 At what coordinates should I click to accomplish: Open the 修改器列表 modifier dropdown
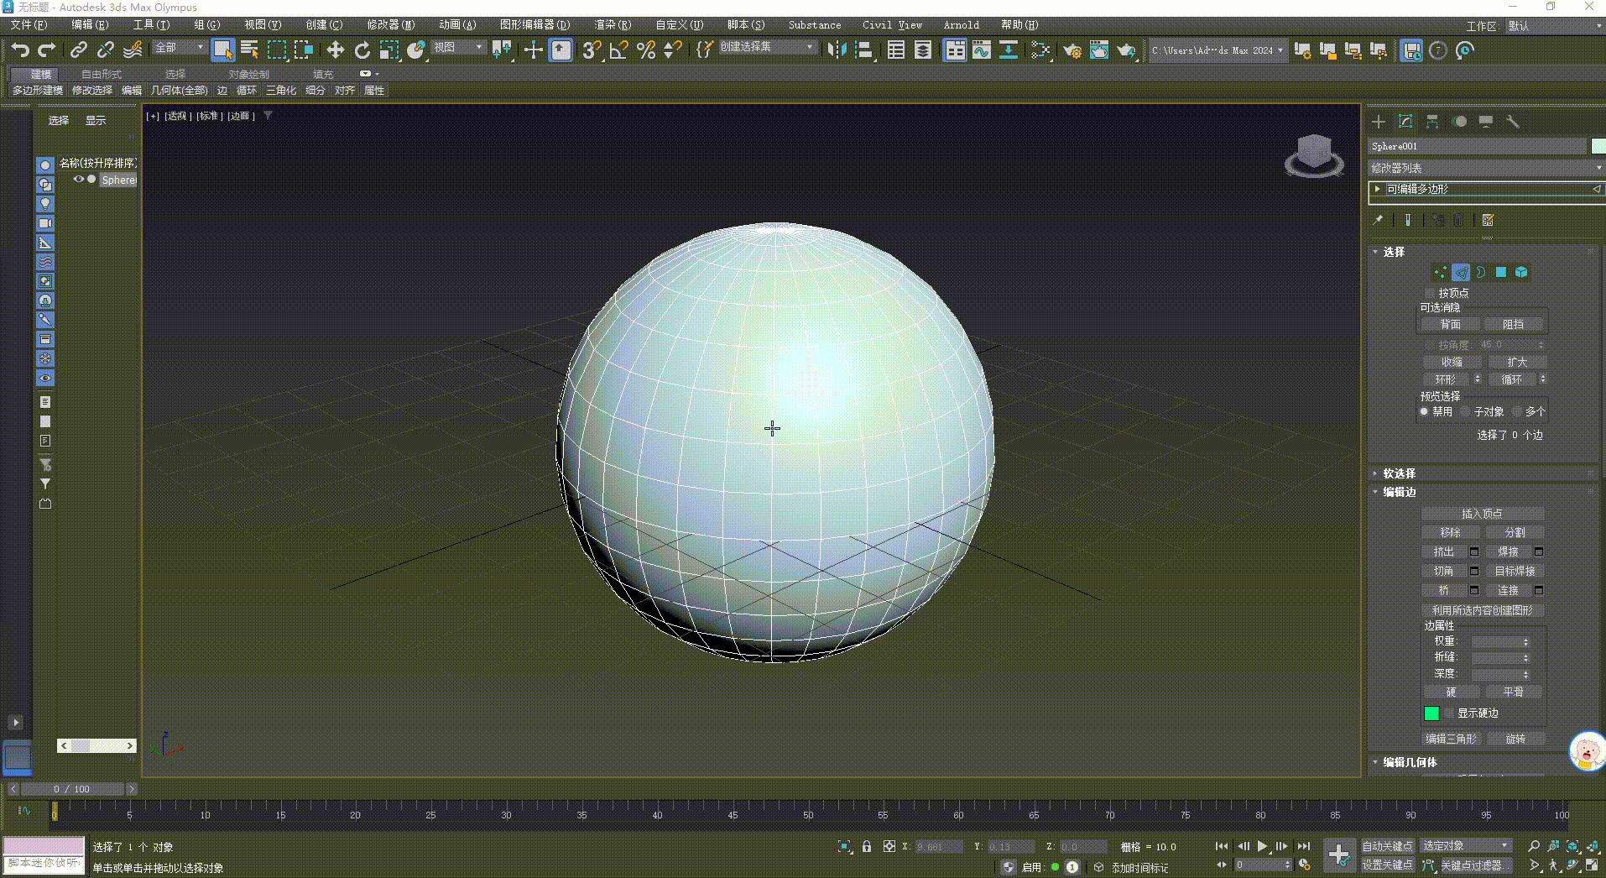click(x=1597, y=167)
